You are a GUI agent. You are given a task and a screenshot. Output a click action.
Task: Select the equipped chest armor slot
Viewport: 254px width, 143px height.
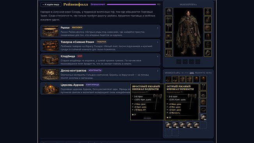pyautogui.click(x=169, y=20)
